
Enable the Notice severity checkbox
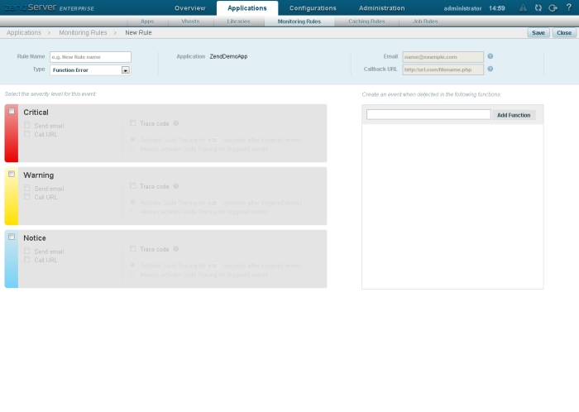pyautogui.click(x=12, y=237)
